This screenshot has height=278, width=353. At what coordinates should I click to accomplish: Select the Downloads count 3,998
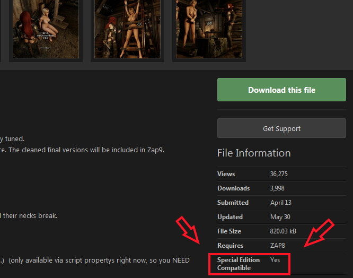click(x=277, y=188)
